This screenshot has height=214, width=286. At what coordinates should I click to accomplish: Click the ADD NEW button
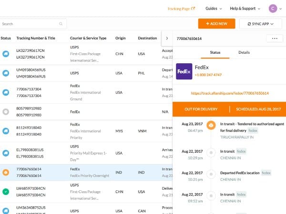pyautogui.click(x=216, y=24)
